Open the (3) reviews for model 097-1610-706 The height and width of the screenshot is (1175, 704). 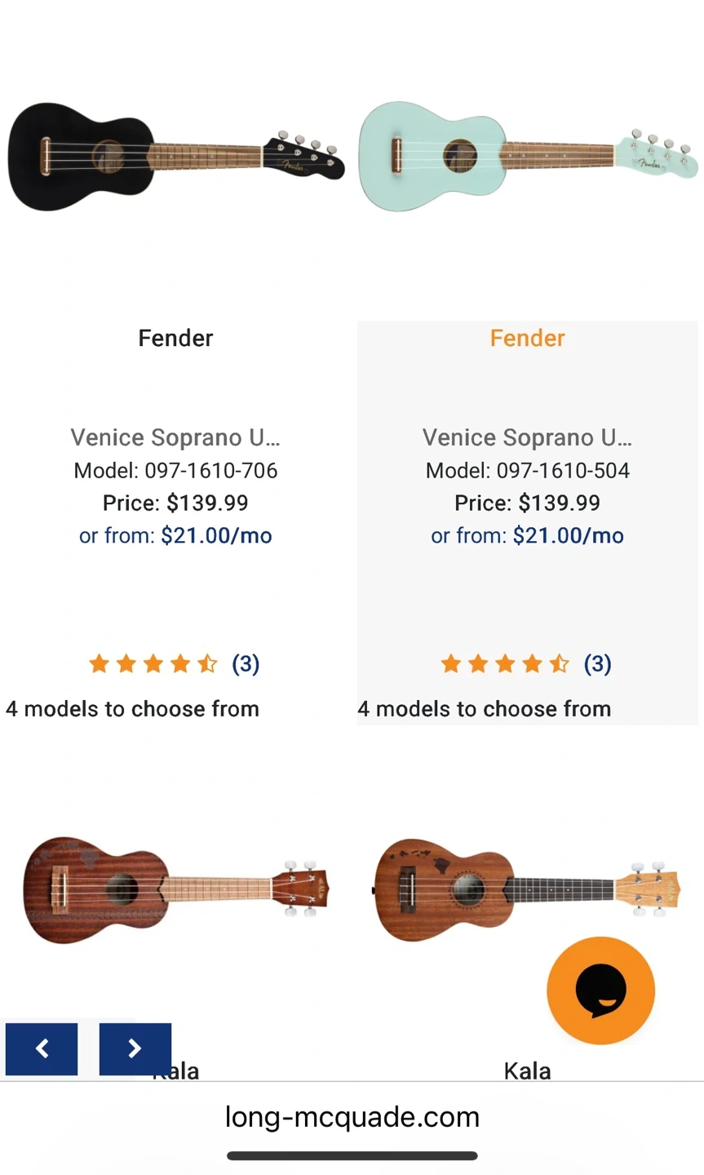coord(246,663)
